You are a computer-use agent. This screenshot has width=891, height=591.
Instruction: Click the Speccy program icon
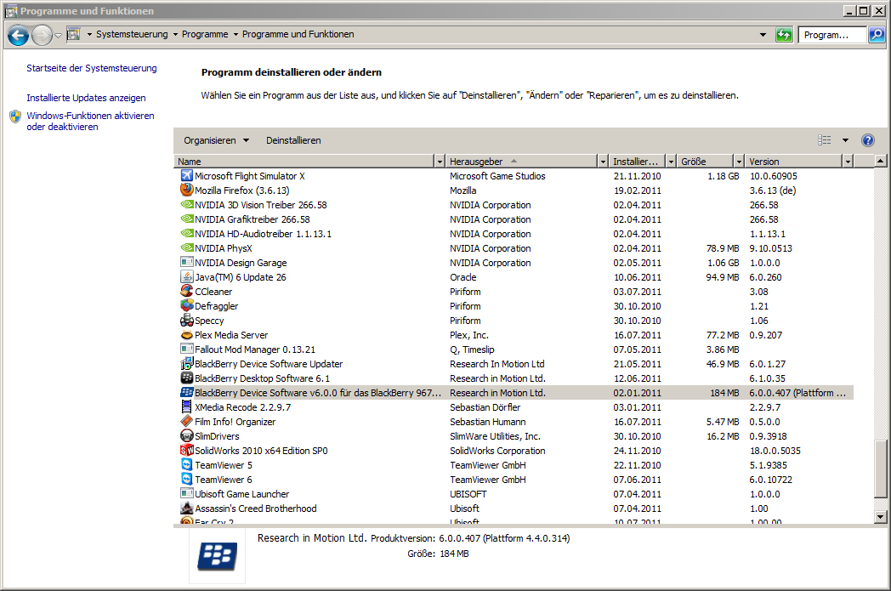point(186,320)
